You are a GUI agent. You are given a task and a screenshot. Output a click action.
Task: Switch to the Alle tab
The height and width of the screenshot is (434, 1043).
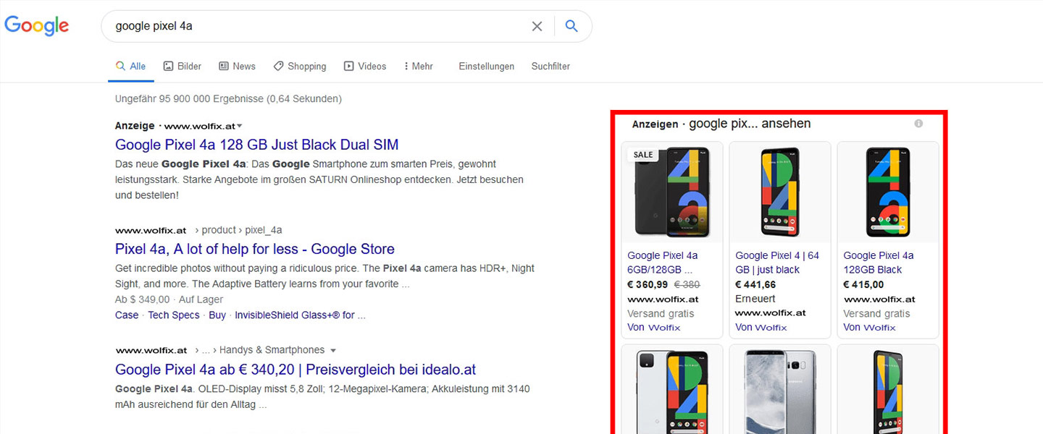tap(130, 66)
